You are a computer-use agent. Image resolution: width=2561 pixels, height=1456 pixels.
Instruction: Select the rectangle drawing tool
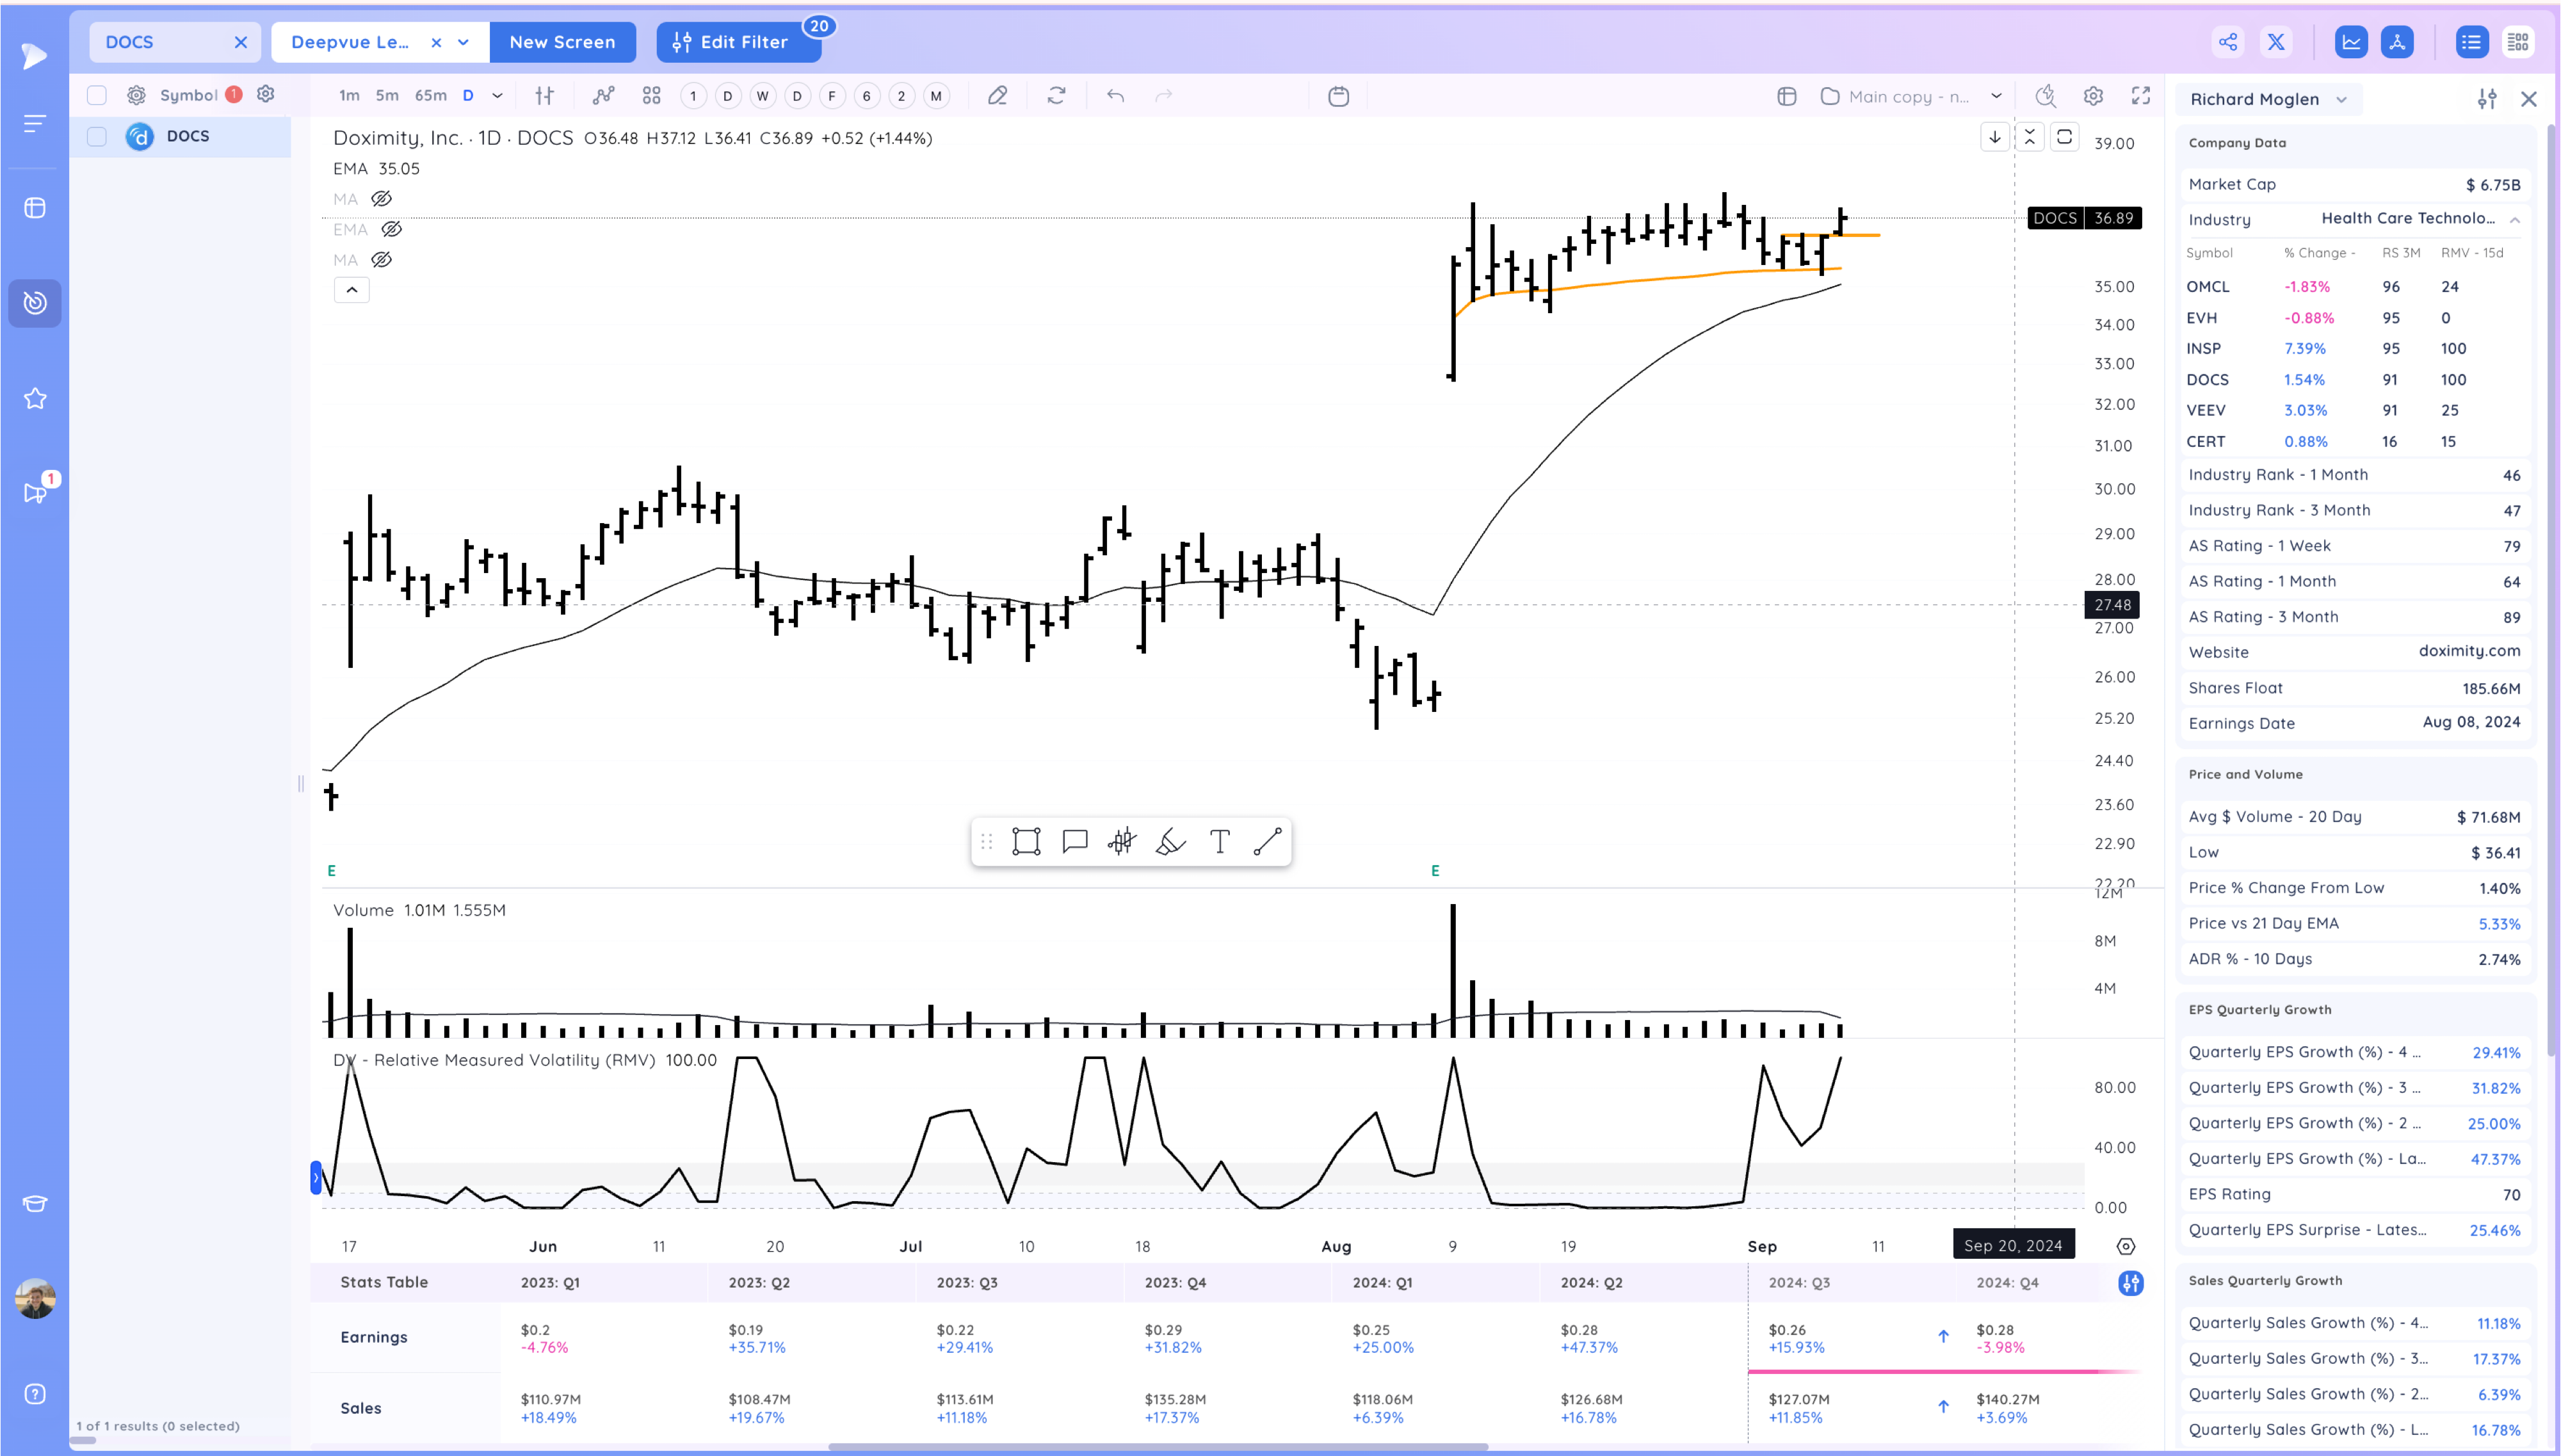tap(1026, 842)
